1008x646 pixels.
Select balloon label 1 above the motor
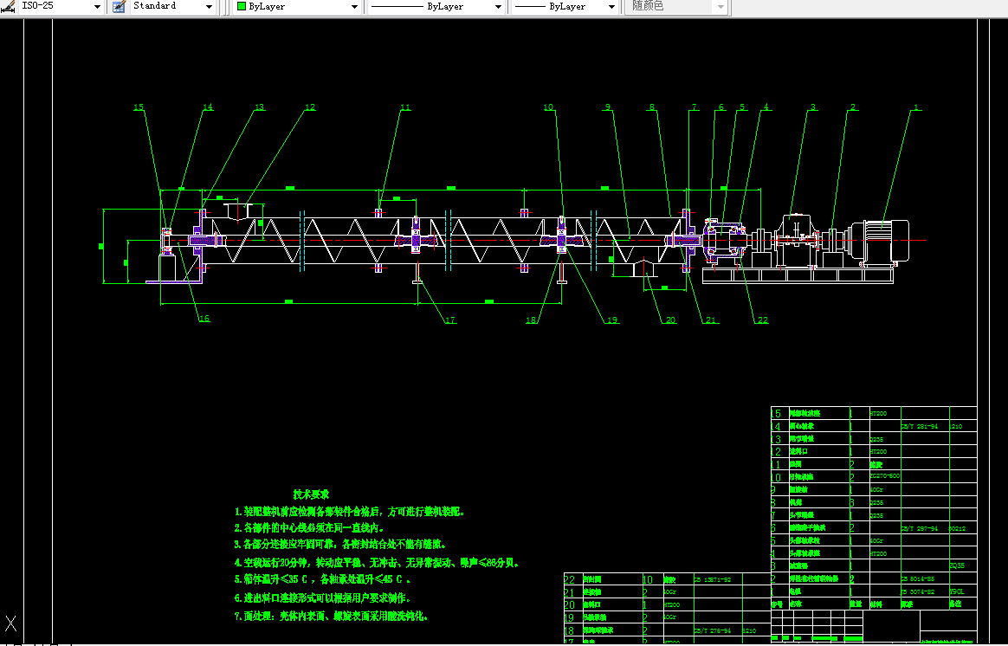click(915, 107)
